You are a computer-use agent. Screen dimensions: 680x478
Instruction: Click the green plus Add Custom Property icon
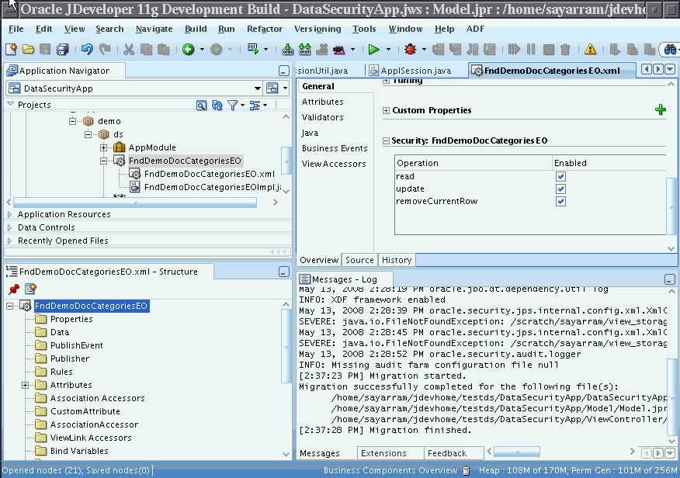(660, 109)
